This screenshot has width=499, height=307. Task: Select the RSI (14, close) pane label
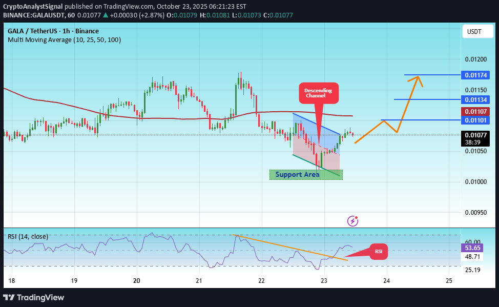28,237
